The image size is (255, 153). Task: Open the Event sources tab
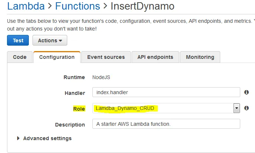(106, 57)
